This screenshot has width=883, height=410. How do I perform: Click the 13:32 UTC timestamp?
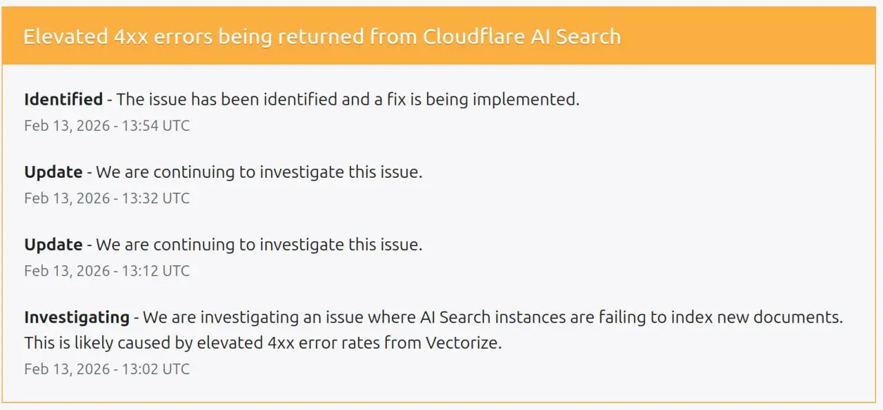click(107, 198)
